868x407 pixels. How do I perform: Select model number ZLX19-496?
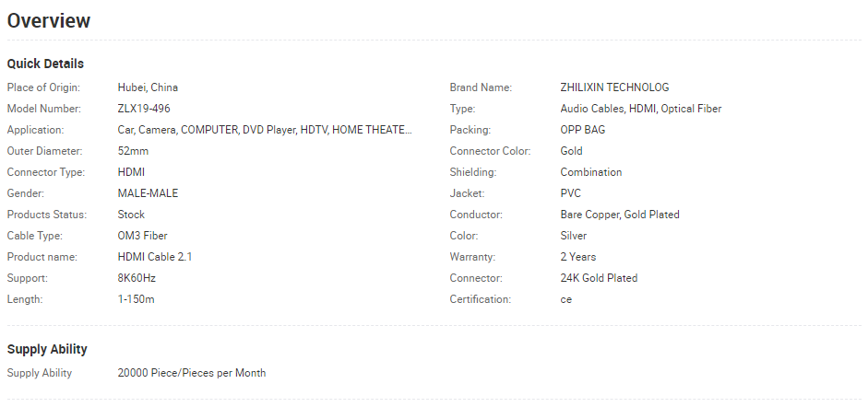(x=144, y=109)
